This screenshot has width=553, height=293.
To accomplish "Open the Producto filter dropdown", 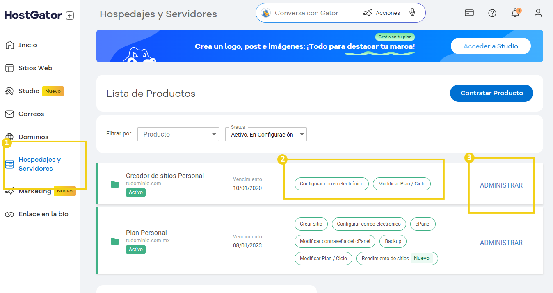I will tap(178, 134).
